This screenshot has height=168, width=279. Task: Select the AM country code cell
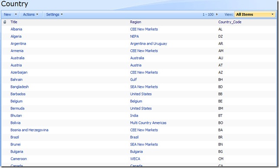(221, 51)
